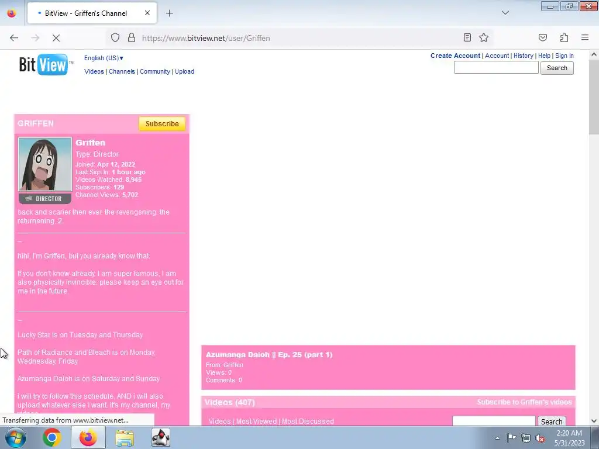This screenshot has width=599, height=449.
Task: Select the Most Viewed filter
Action: [256, 421]
